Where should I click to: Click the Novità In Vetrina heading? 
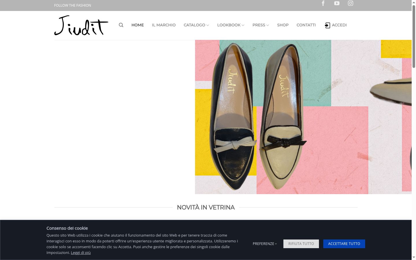pyautogui.click(x=206, y=207)
